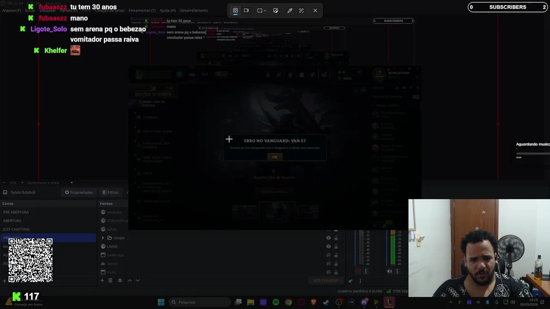The height and width of the screenshot is (309, 550).
Task: Click the Pesquisar taskbar search field
Action: 199,302
